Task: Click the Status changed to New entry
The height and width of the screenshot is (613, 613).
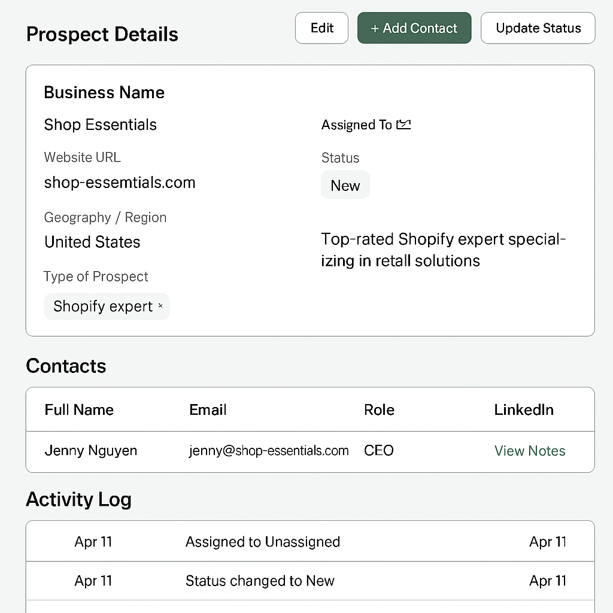Action: pyautogui.click(x=260, y=581)
